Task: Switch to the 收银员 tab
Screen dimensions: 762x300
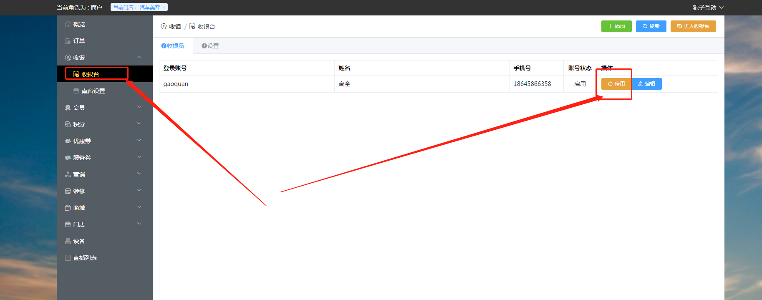Action: tap(173, 46)
